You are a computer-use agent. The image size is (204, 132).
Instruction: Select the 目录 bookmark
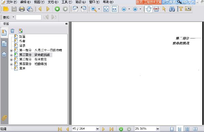22,46
